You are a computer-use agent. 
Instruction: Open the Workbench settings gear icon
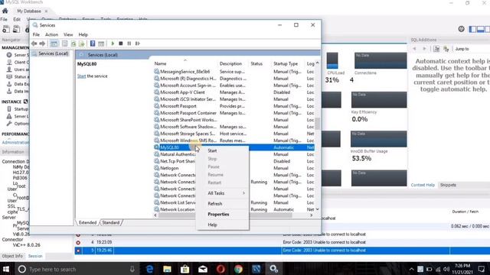pyautogui.click(x=461, y=29)
